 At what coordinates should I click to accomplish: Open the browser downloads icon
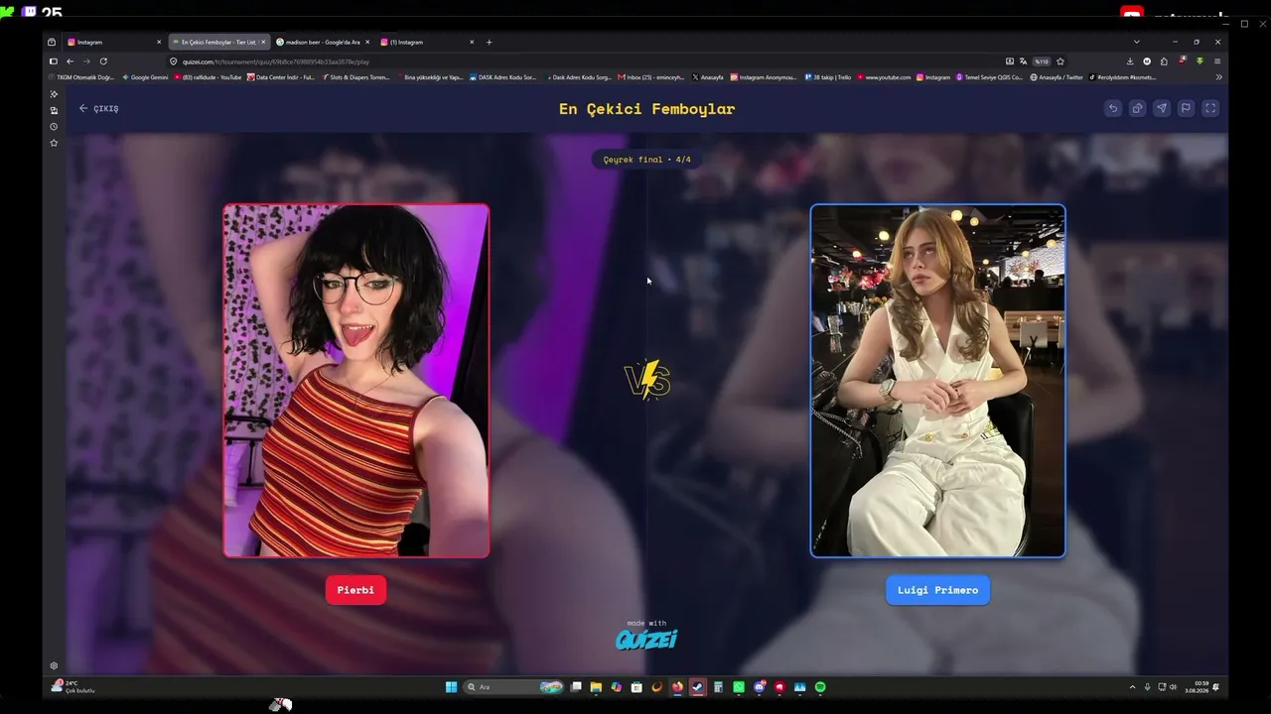point(1130,61)
